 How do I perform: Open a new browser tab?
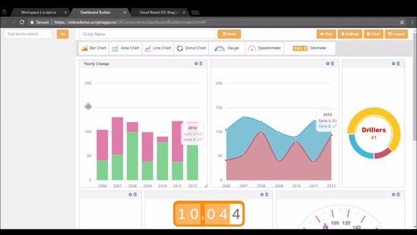pos(195,12)
